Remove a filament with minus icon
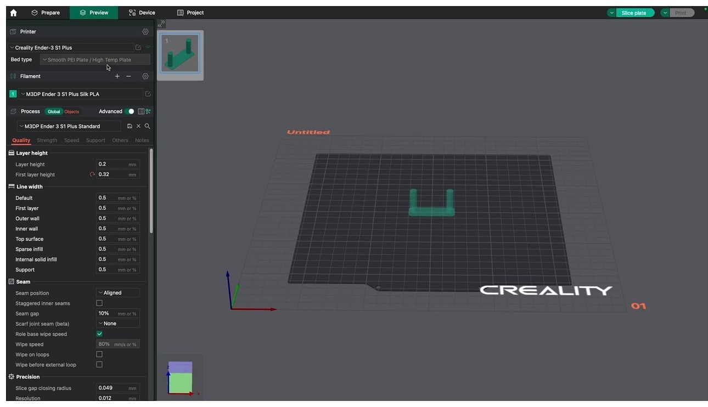The height and width of the screenshot is (407, 708). coord(128,76)
